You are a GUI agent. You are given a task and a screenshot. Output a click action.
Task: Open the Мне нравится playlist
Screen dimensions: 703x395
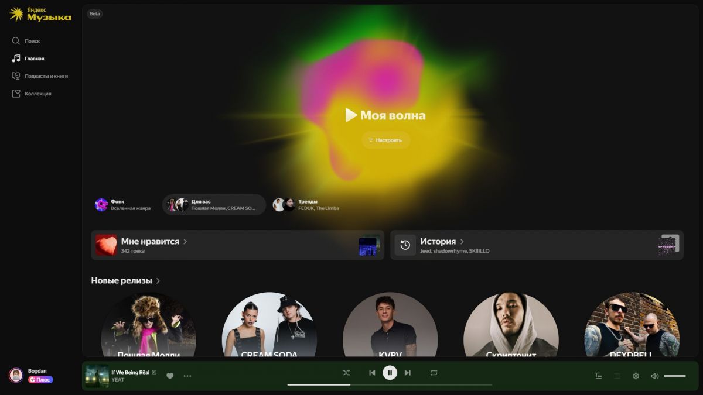click(237, 245)
